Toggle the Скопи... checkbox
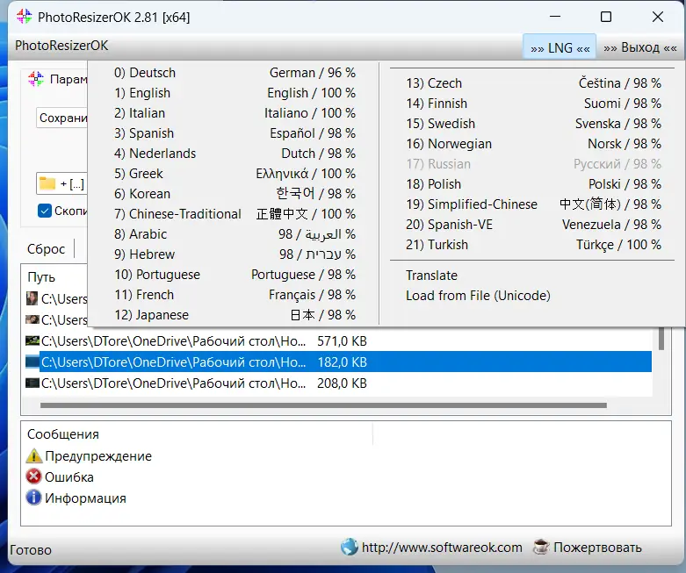Viewport: 686px width, 573px height. click(45, 211)
